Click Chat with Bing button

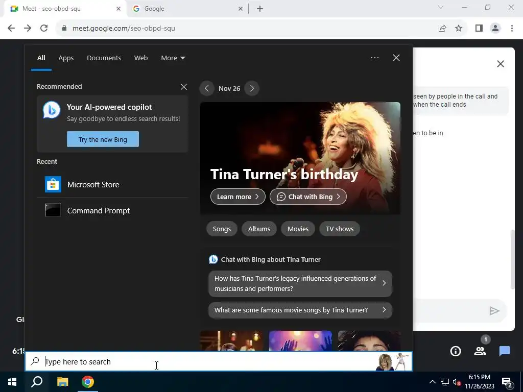[308, 197]
